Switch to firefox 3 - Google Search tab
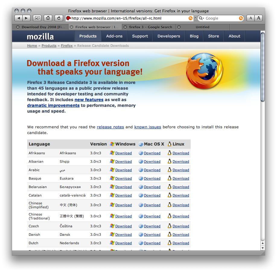Image resolution: width=277 pixels, height=272 pixels. (x=151, y=27)
